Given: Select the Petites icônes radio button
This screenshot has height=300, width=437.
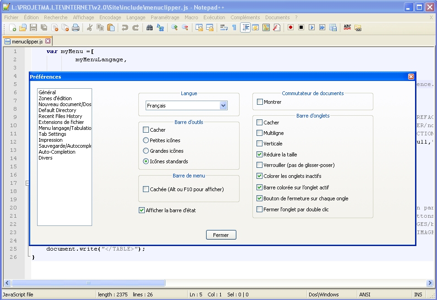Looking at the screenshot, I should pyautogui.click(x=146, y=140).
